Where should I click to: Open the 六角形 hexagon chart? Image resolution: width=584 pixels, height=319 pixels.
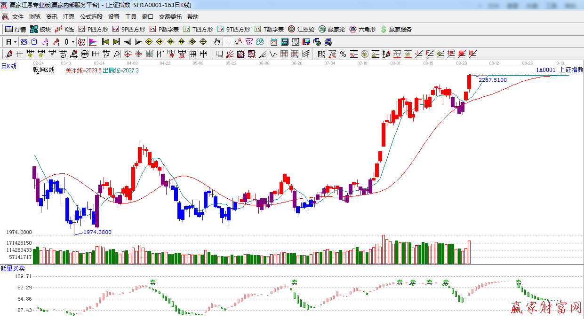pos(362,29)
